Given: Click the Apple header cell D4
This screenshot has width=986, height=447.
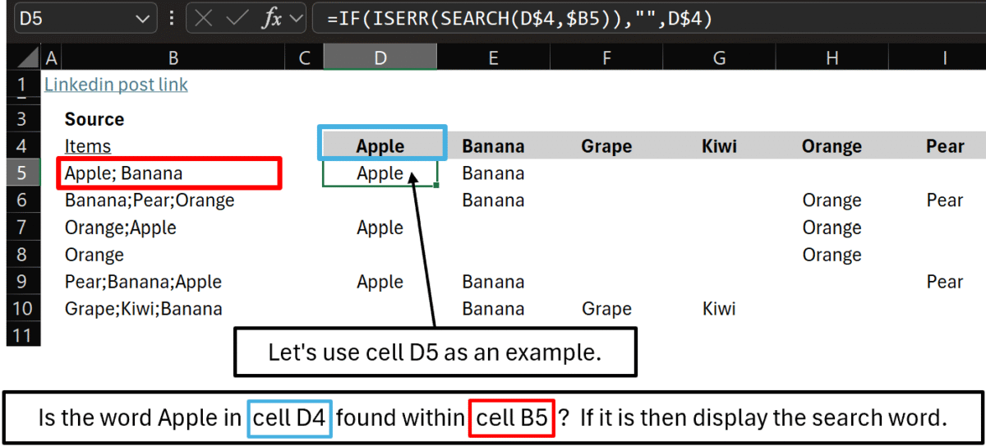Looking at the screenshot, I should pyautogui.click(x=380, y=146).
